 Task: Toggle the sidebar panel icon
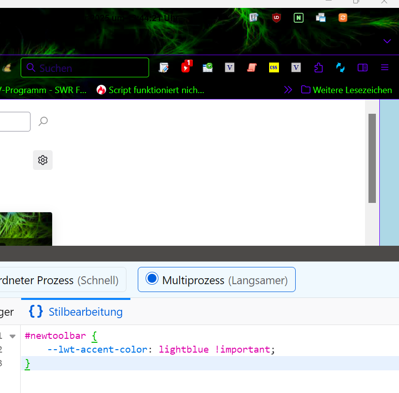(363, 67)
